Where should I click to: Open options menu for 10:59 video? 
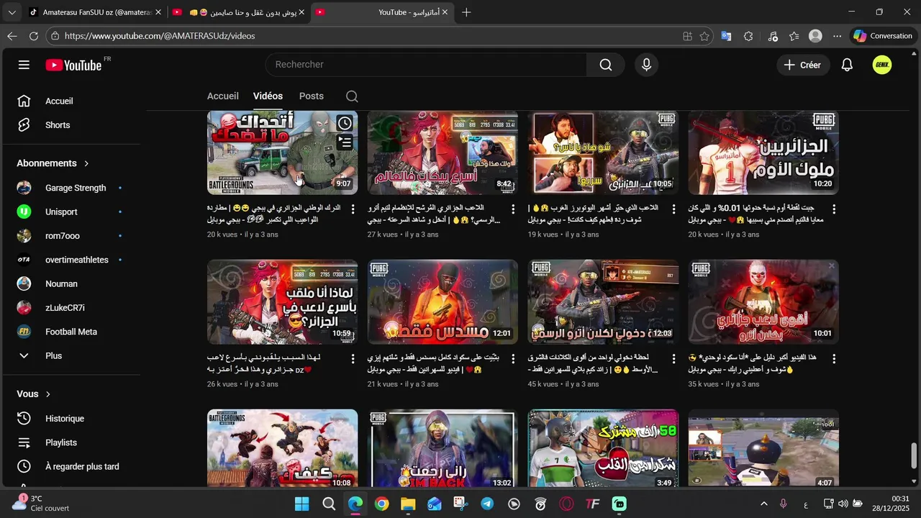(353, 359)
